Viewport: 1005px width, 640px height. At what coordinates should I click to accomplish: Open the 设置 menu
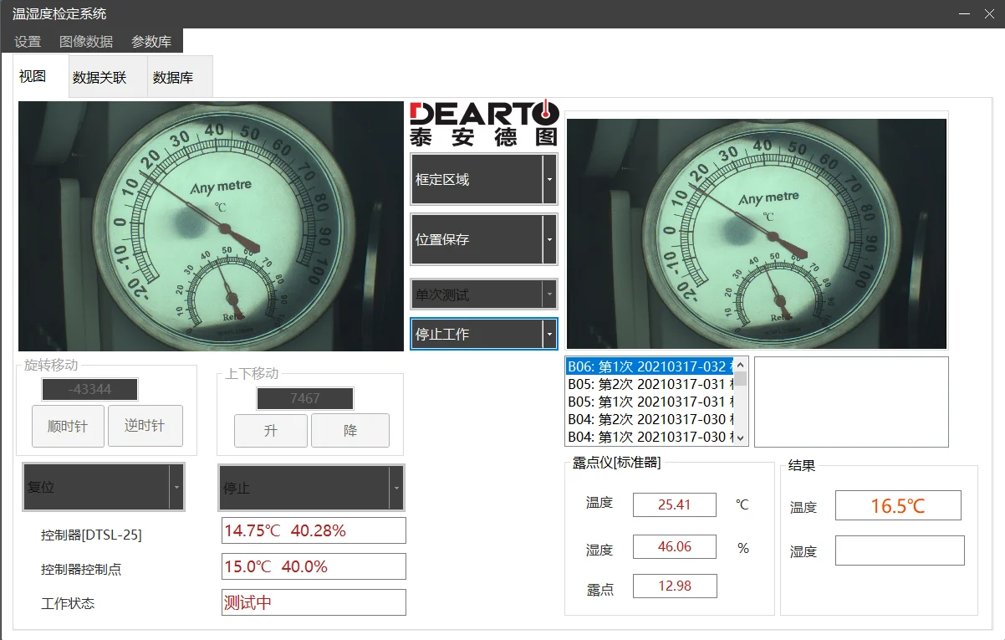click(x=28, y=42)
